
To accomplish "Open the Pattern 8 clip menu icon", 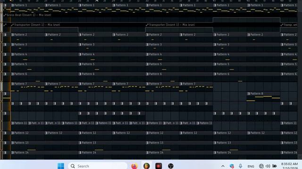I will pyautogui.click(x=249, y=94).
